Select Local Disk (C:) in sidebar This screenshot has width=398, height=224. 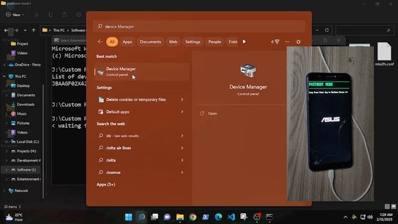point(25,142)
